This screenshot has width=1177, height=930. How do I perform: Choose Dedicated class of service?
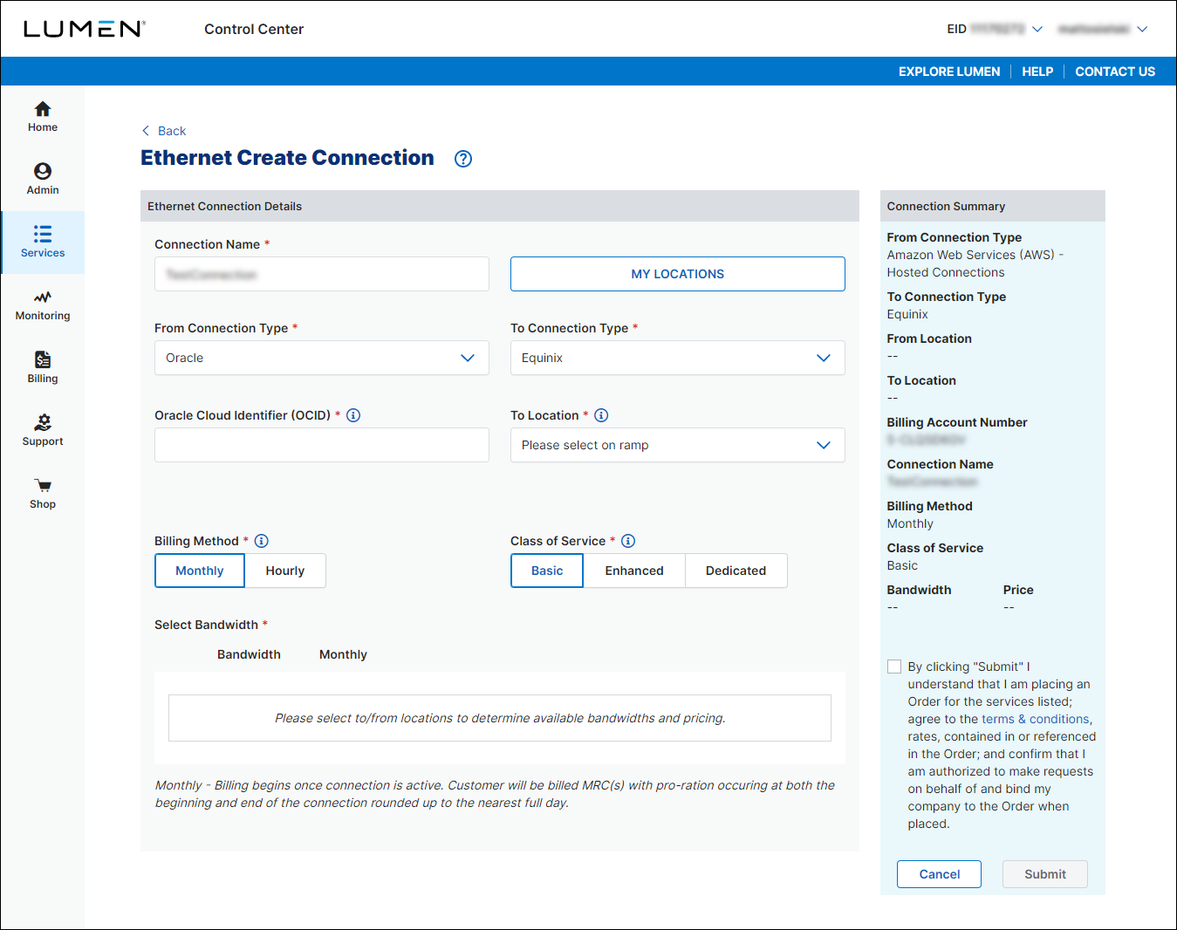coord(736,571)
